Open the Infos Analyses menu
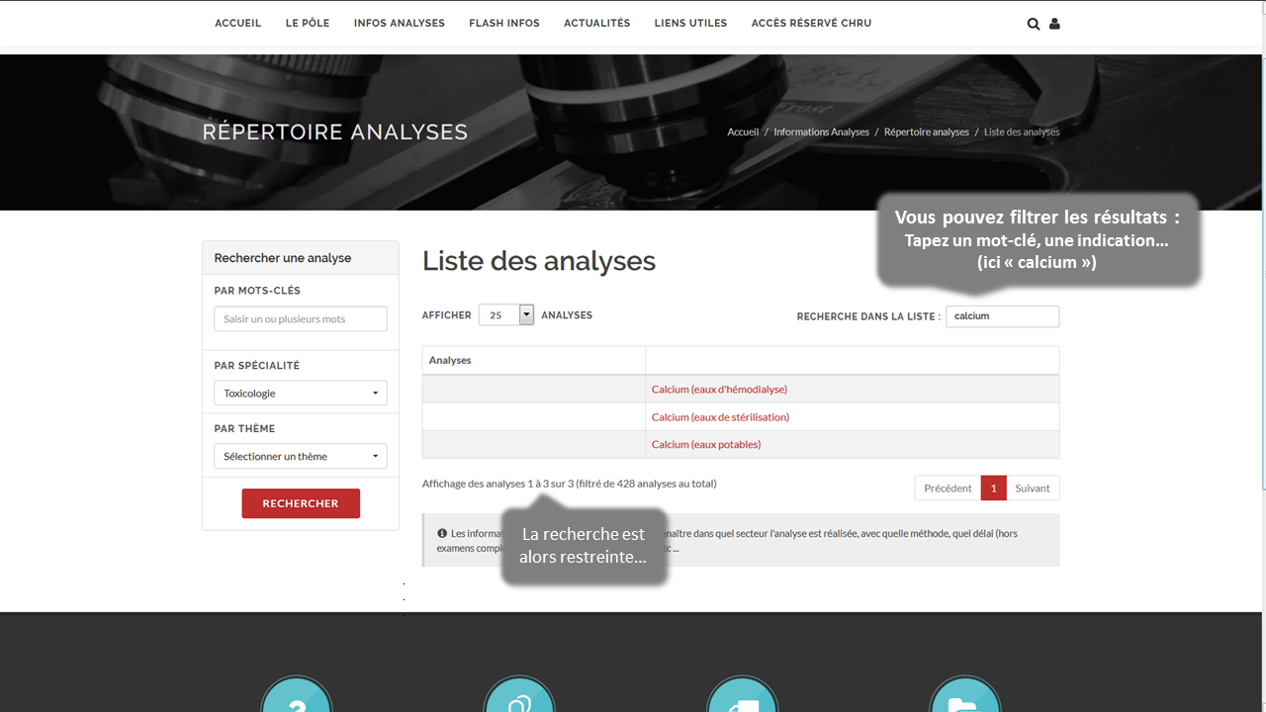Screen dimensions: 1266x712 [399, 23]
